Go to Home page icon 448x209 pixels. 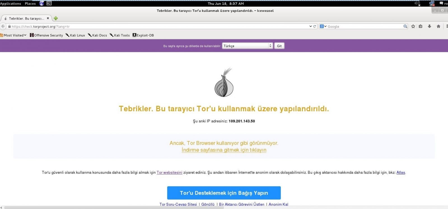coord(438,26)
